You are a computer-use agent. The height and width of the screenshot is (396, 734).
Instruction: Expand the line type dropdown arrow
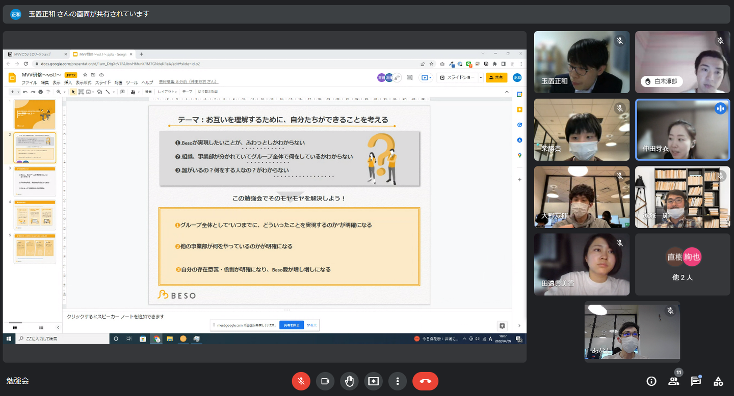tap(113, 92)
